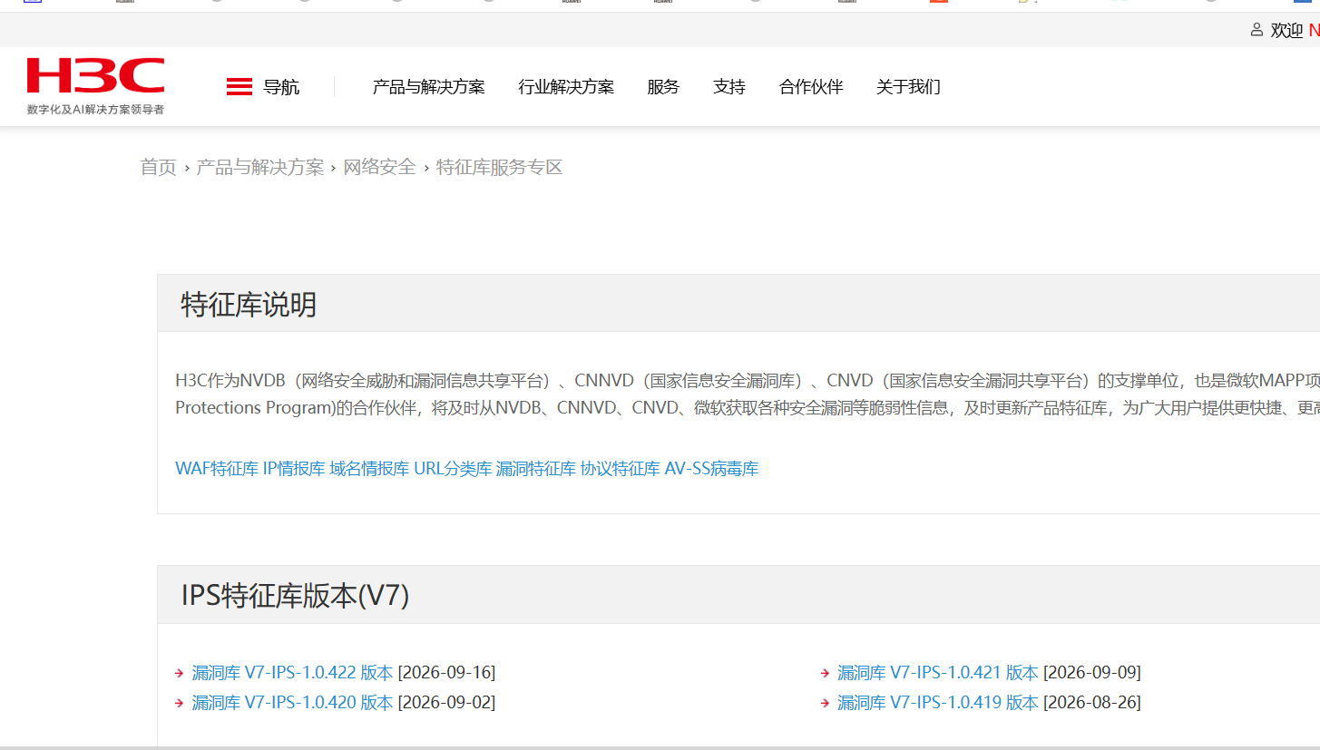Expand the 支持 menu item
1320x750 pixels.
[729, 87]
